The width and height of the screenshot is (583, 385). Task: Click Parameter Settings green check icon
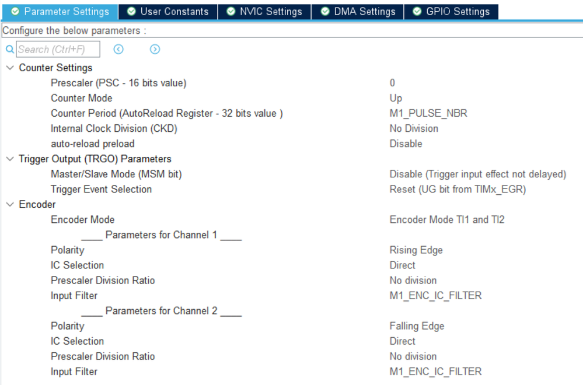pos(15,12)
